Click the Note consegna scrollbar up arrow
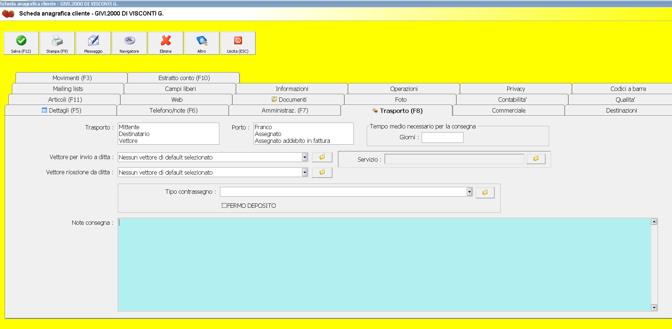This screenshot has width=672, height=329. click(654, 221)
